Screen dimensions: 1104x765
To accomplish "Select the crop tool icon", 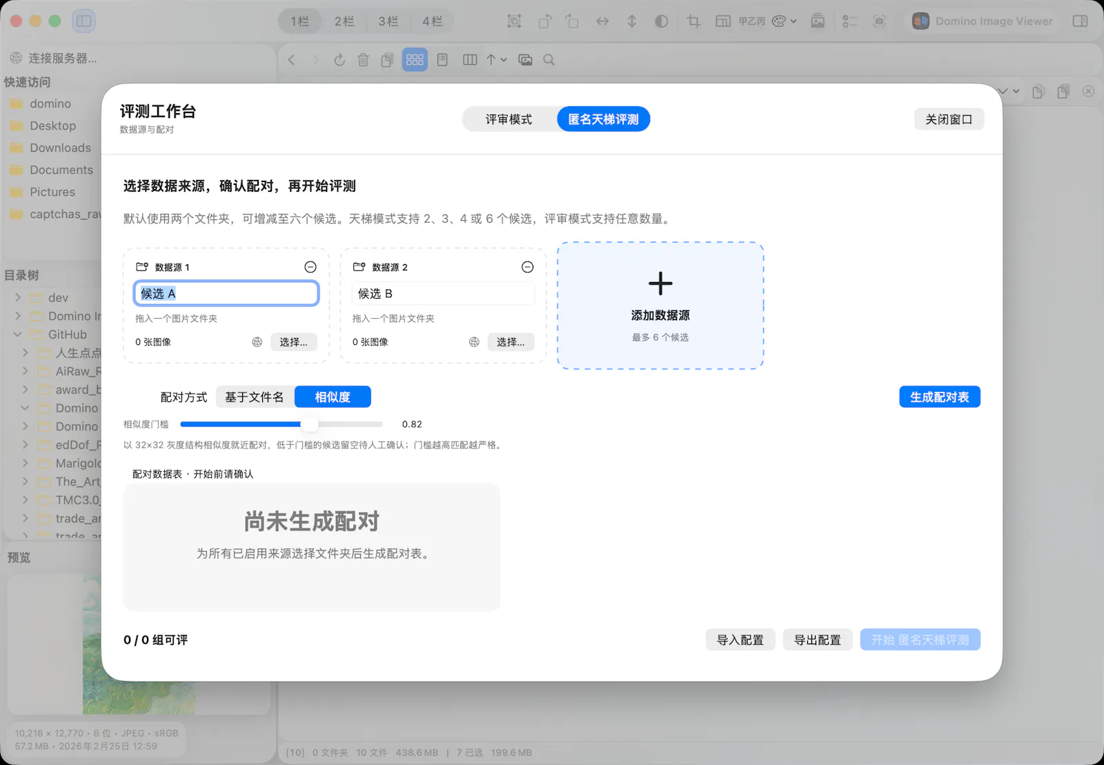I will (x=693, y=21).
